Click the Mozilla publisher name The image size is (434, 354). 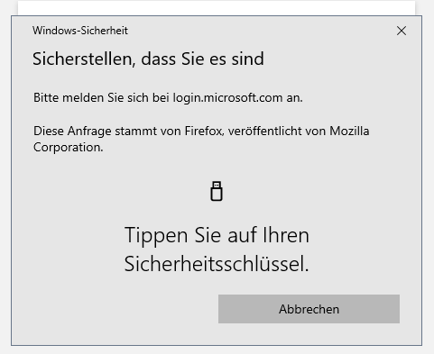click(349, 132)
